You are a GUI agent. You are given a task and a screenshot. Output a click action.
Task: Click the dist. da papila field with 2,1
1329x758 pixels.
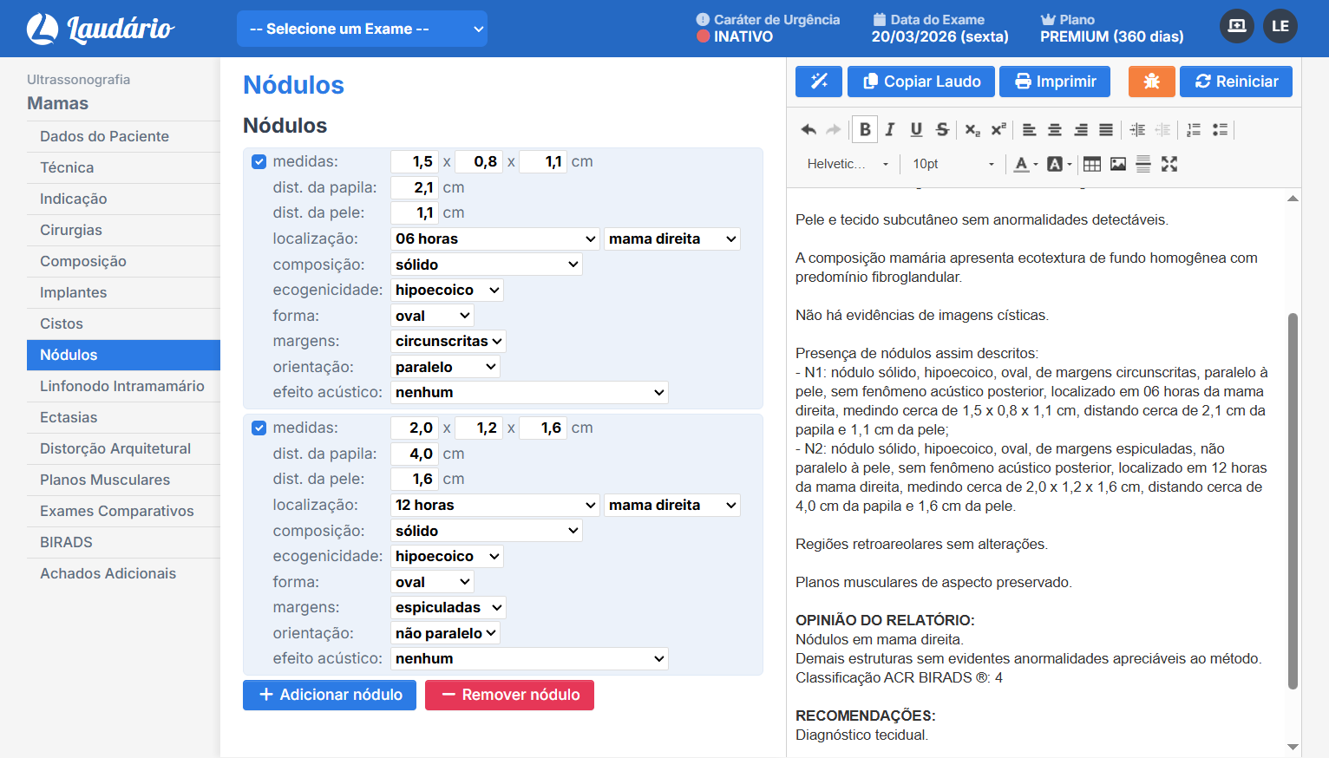[414, 187]
